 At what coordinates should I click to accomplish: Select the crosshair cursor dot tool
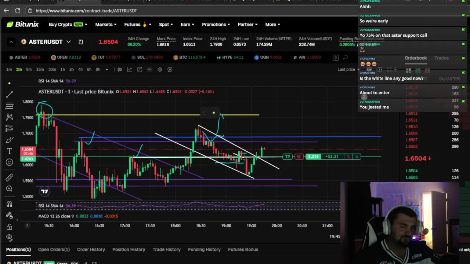pyautogui.click(x=10, y=83)
